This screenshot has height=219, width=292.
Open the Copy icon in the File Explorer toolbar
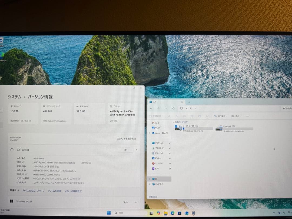tap(177, 116)
